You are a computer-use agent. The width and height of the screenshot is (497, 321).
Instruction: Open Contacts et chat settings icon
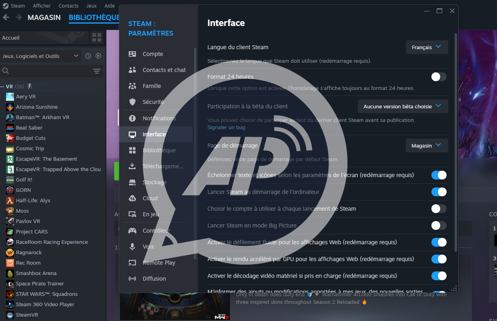pyautogui.click(x=133, y=70)
